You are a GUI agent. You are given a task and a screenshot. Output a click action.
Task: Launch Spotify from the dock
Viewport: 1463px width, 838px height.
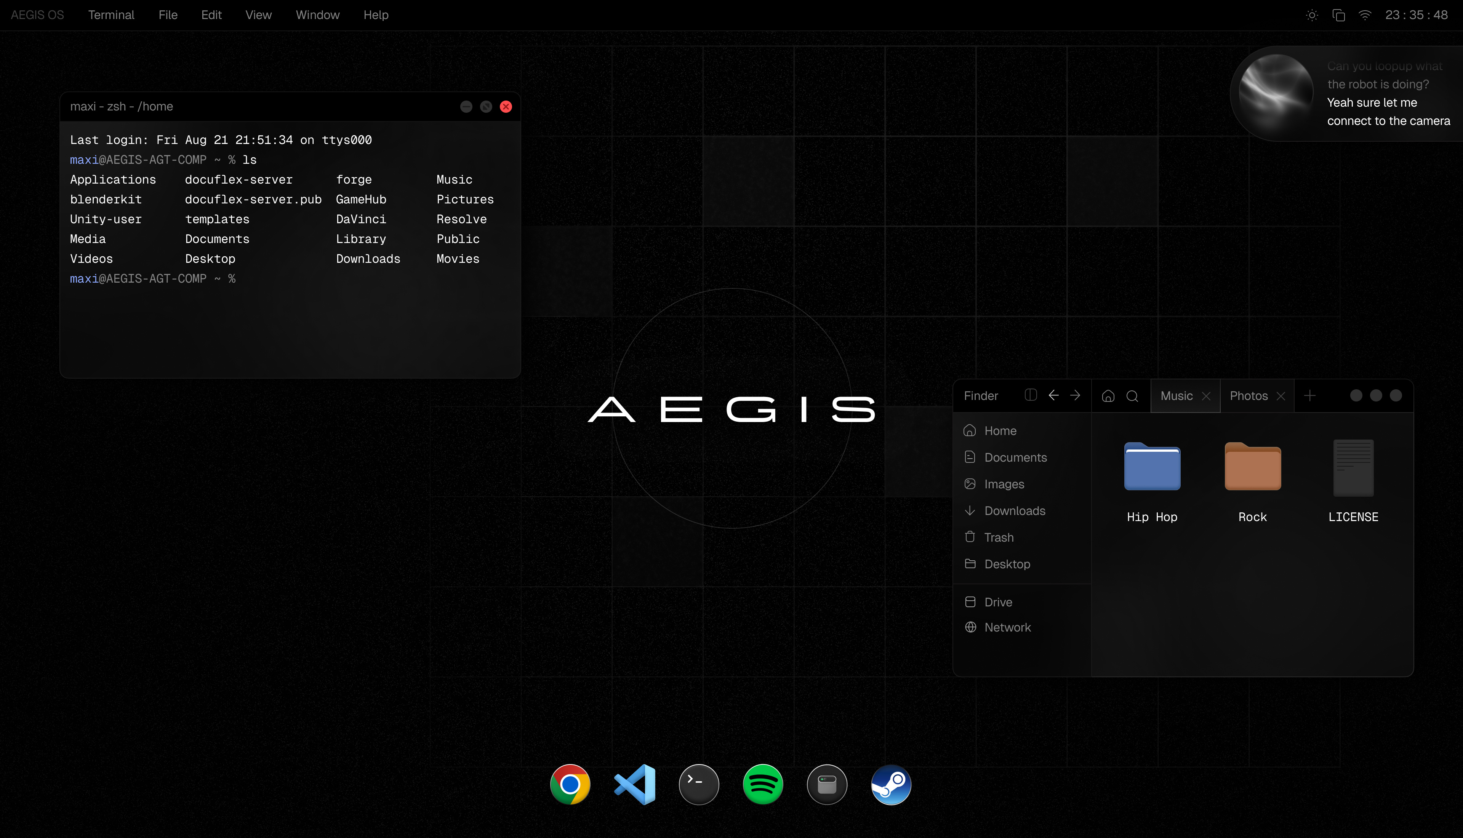[x=763, y=784]
